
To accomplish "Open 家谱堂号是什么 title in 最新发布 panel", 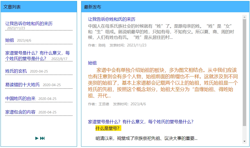I will 141,122.
